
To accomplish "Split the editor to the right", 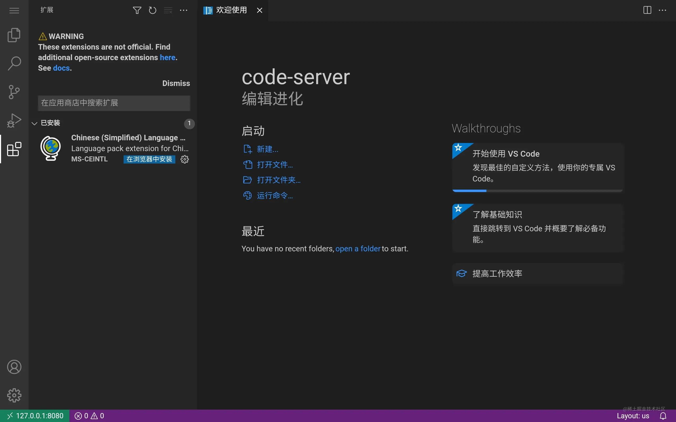I will pyautogui.click(x=647, y=10).
